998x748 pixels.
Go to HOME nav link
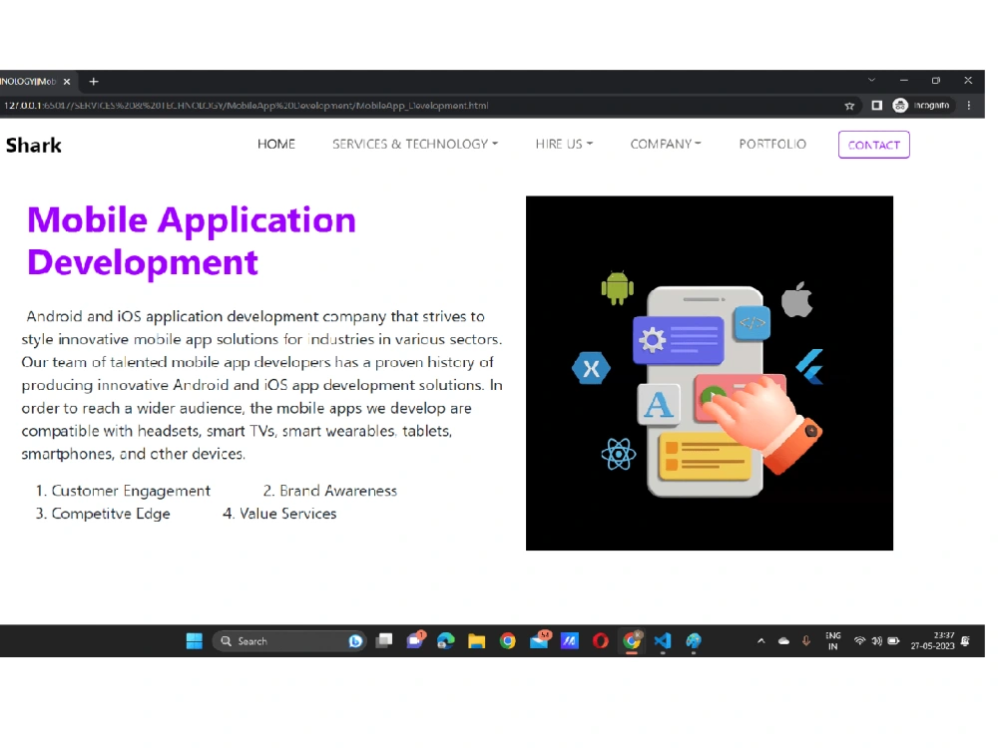[276, 145]
